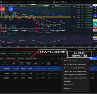Open the screener refresh interval dropdown

click(57, 59)
